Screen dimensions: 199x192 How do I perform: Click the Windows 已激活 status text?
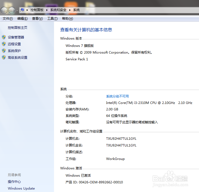78,175
